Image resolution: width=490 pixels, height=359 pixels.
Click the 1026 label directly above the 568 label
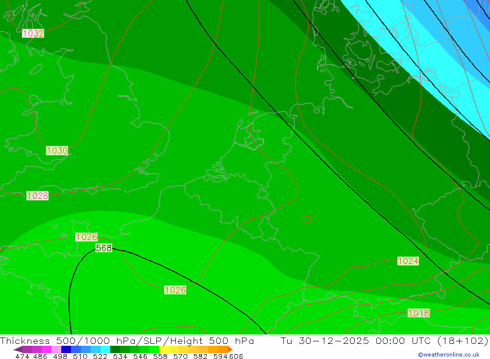[x=87, y=237]
